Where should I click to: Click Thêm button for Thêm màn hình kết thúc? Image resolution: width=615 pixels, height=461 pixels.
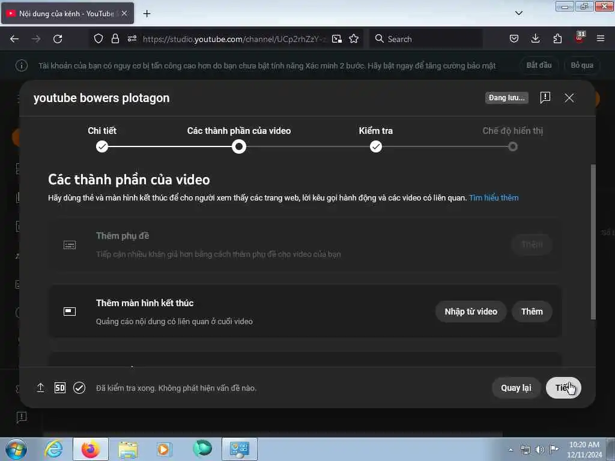(x=532, y=312)
